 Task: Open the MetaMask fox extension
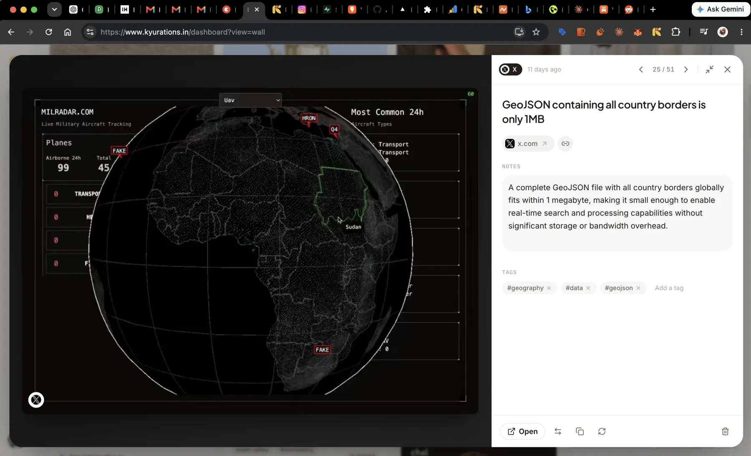638,32
